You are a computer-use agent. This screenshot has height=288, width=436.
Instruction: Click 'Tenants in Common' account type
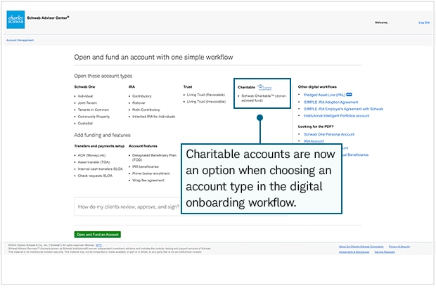[93, 110]
